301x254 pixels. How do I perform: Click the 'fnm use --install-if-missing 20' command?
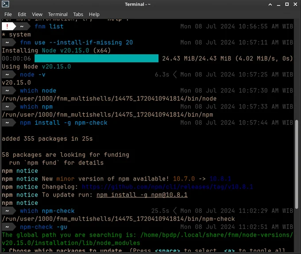pos(77,42)
